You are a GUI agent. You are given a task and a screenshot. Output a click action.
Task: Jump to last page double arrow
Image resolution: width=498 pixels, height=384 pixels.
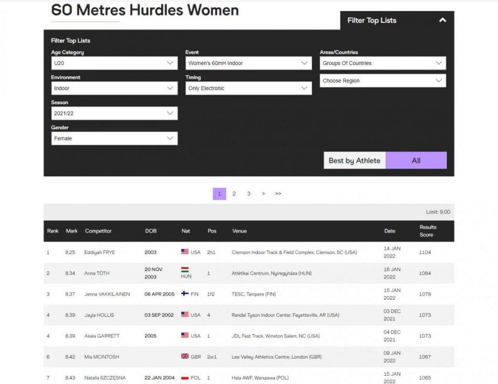point(278,194)
